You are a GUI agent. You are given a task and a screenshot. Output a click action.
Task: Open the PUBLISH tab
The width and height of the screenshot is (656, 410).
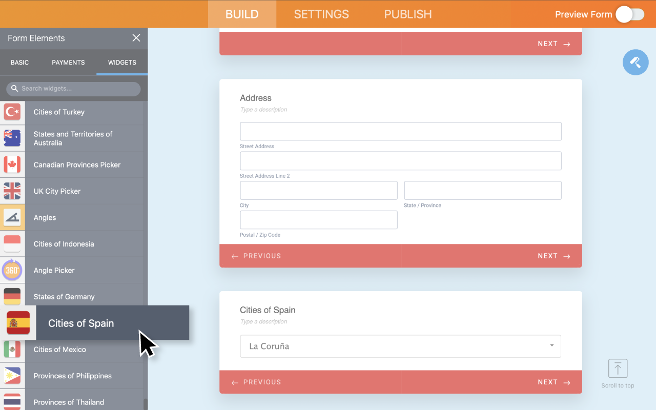coord(408,14)
